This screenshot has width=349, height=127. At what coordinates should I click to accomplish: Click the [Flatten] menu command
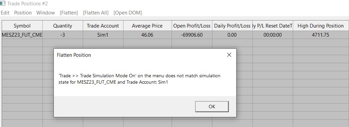coord(69,13)
